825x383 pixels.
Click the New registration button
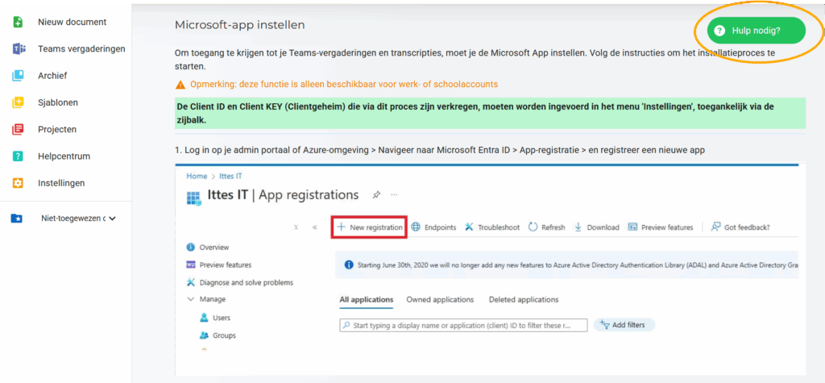tap(369, 227)
